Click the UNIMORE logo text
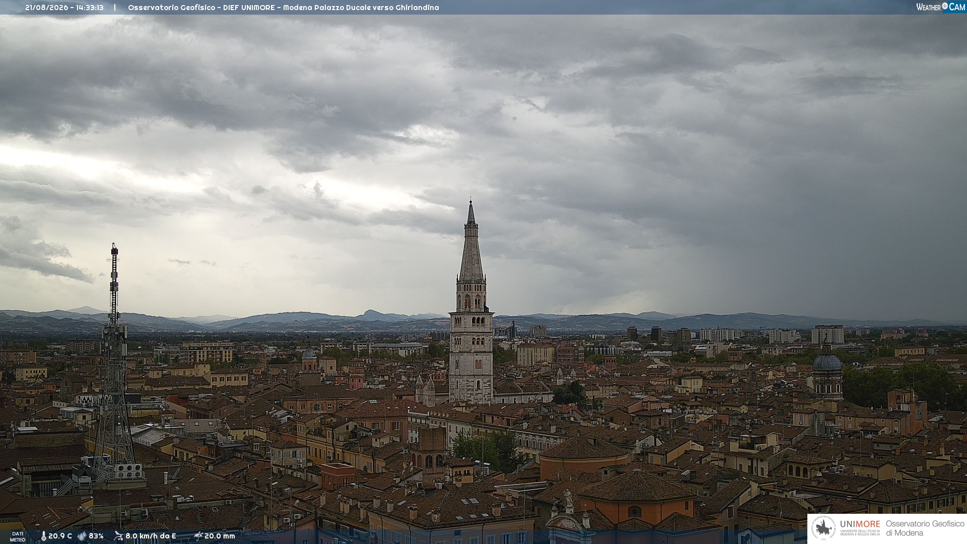967x544 pixels. (x=860, y=524)
